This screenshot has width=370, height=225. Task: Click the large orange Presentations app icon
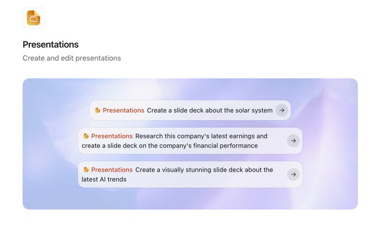click(x=33, y=18)
